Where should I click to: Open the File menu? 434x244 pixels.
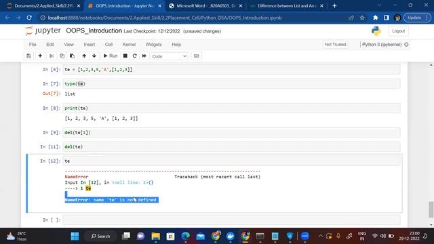(33, 45)
